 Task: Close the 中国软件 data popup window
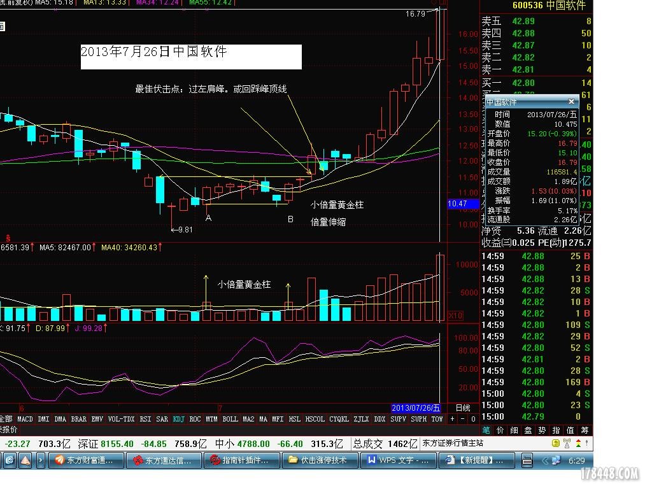(x=571, y=102)
